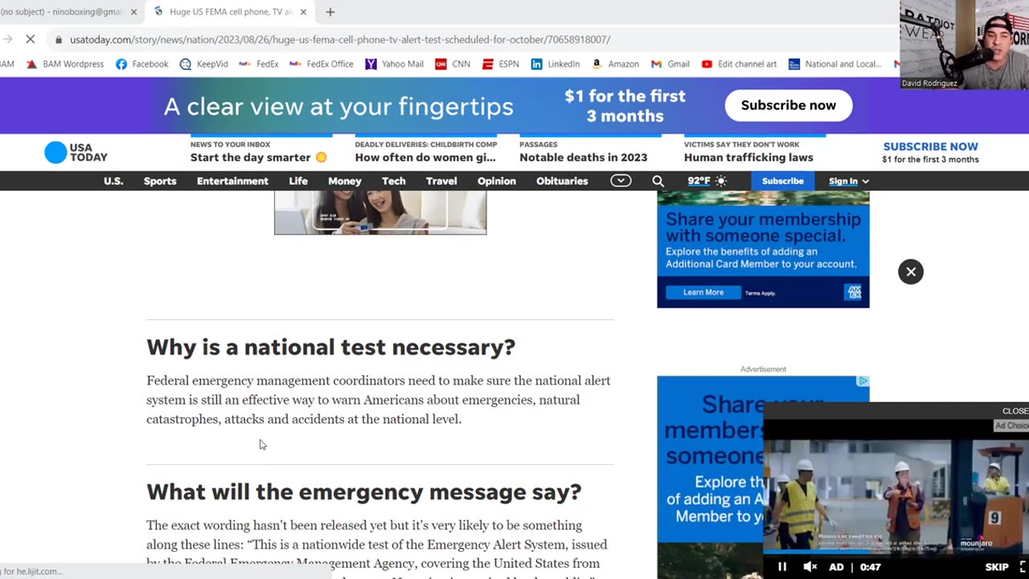Click the site security lock icon
The height and width of the screenshot is (579, 1029).
pos(59,39)
